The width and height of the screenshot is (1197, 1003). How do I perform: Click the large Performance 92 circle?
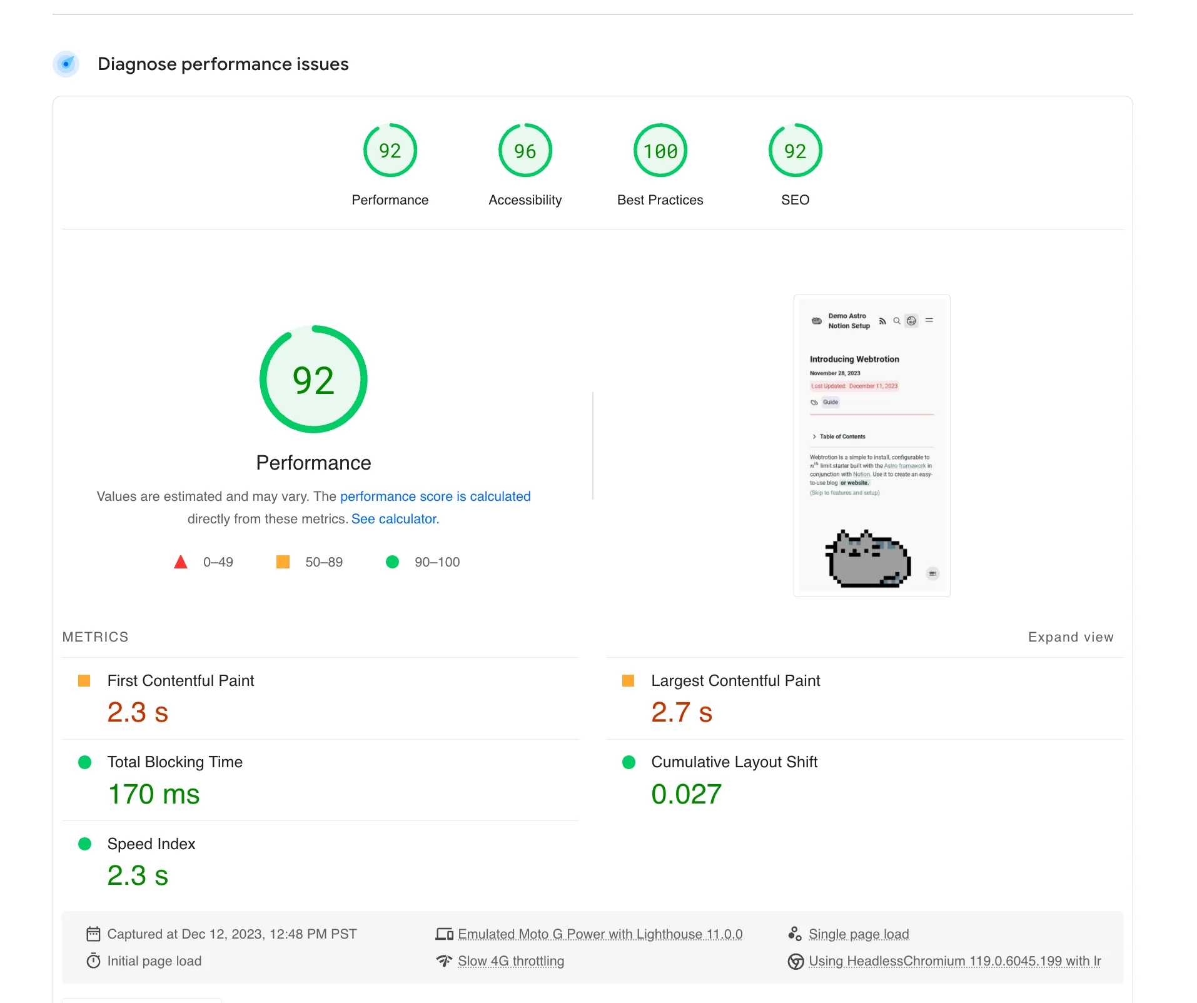pos(313,380)
